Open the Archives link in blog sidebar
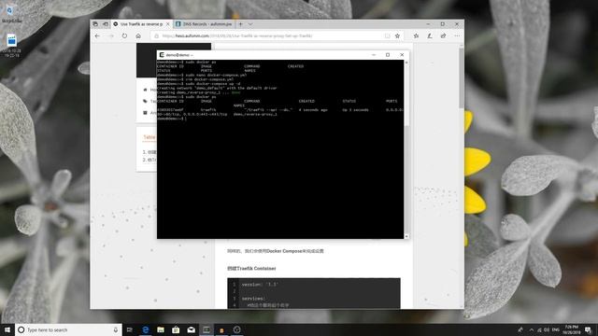The width and height of the screenshot is (598, 336). (x=149, y=113)
